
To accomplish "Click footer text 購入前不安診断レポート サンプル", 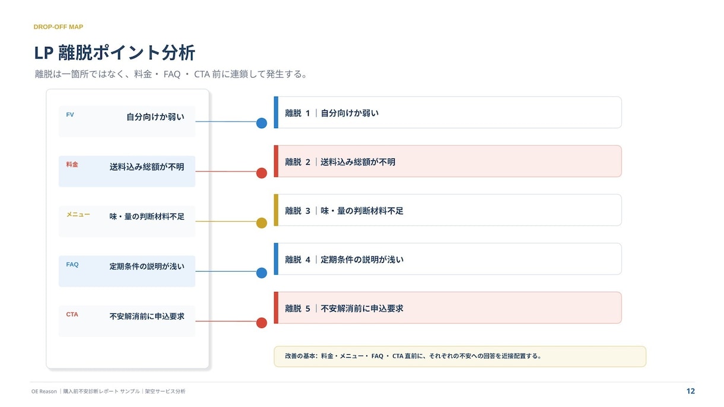I will pyautogui.click(x=101, y=392).
